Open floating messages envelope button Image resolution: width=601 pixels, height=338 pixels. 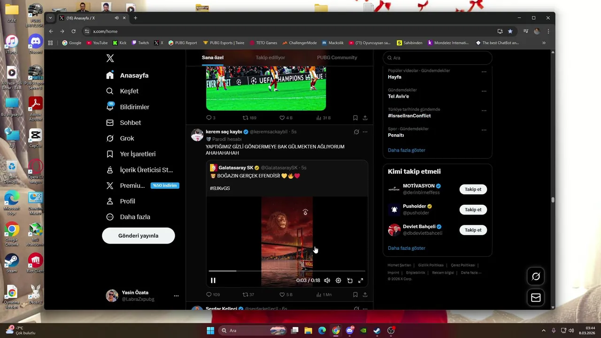pyautogui.click(x=536, y=298)
